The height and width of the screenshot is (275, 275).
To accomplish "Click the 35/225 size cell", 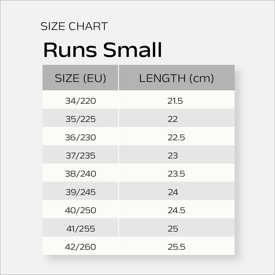I will click(80, 119).
